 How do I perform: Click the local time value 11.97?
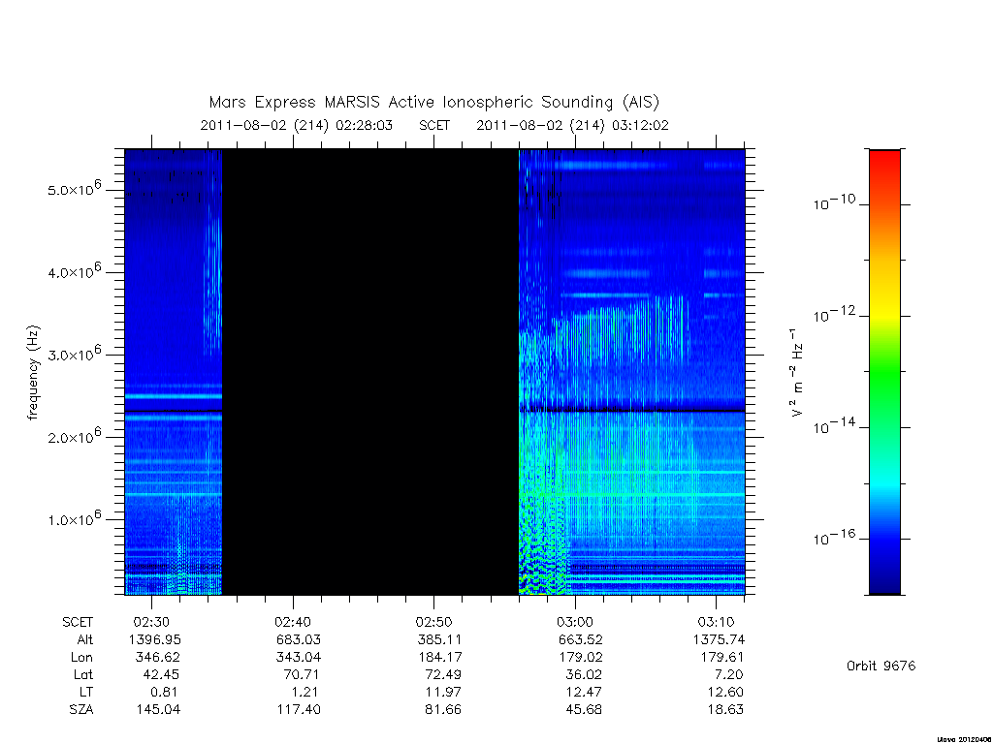click(442, 692)
